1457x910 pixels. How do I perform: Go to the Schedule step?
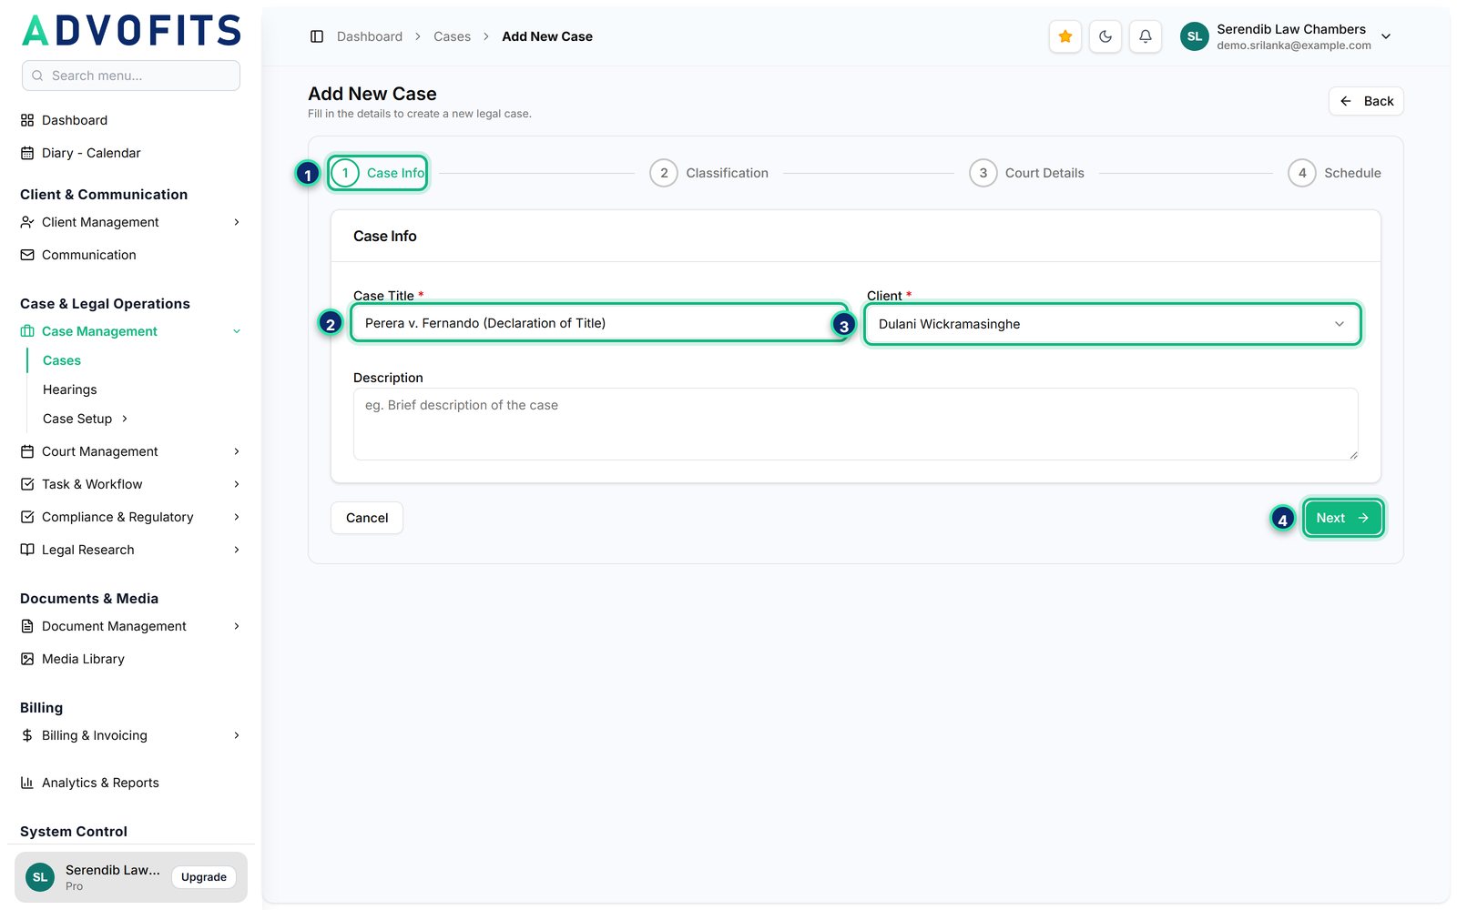tap(1335, 173)
